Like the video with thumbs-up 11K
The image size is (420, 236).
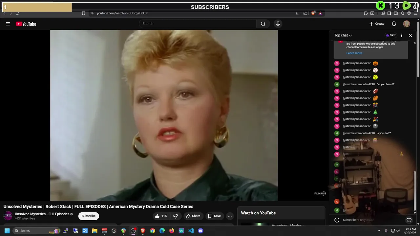[161, 216]
